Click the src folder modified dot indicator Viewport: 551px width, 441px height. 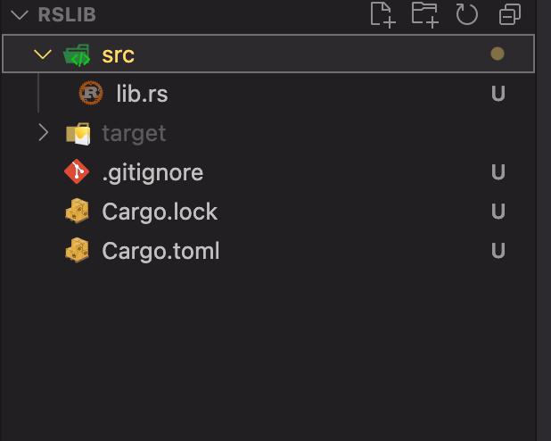click(x=498, y=54)
